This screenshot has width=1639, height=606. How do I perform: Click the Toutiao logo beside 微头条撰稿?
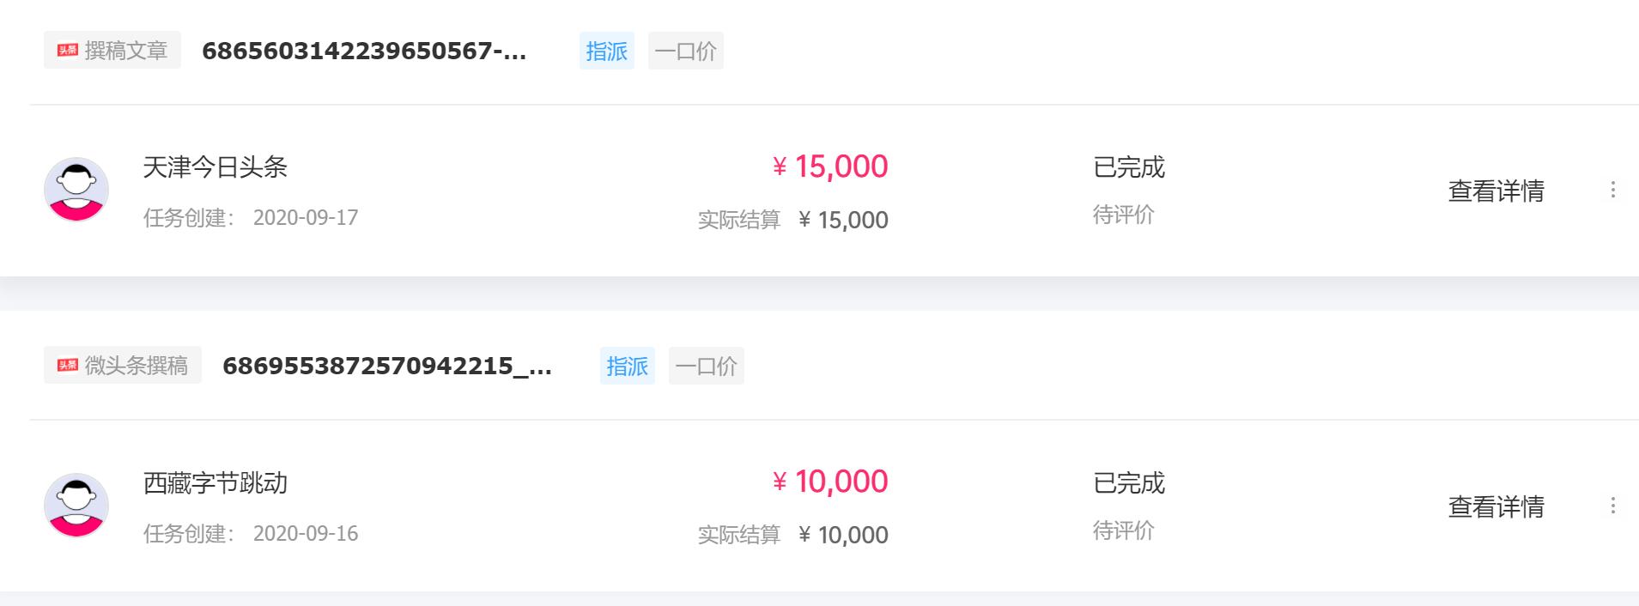pos(68,366)
